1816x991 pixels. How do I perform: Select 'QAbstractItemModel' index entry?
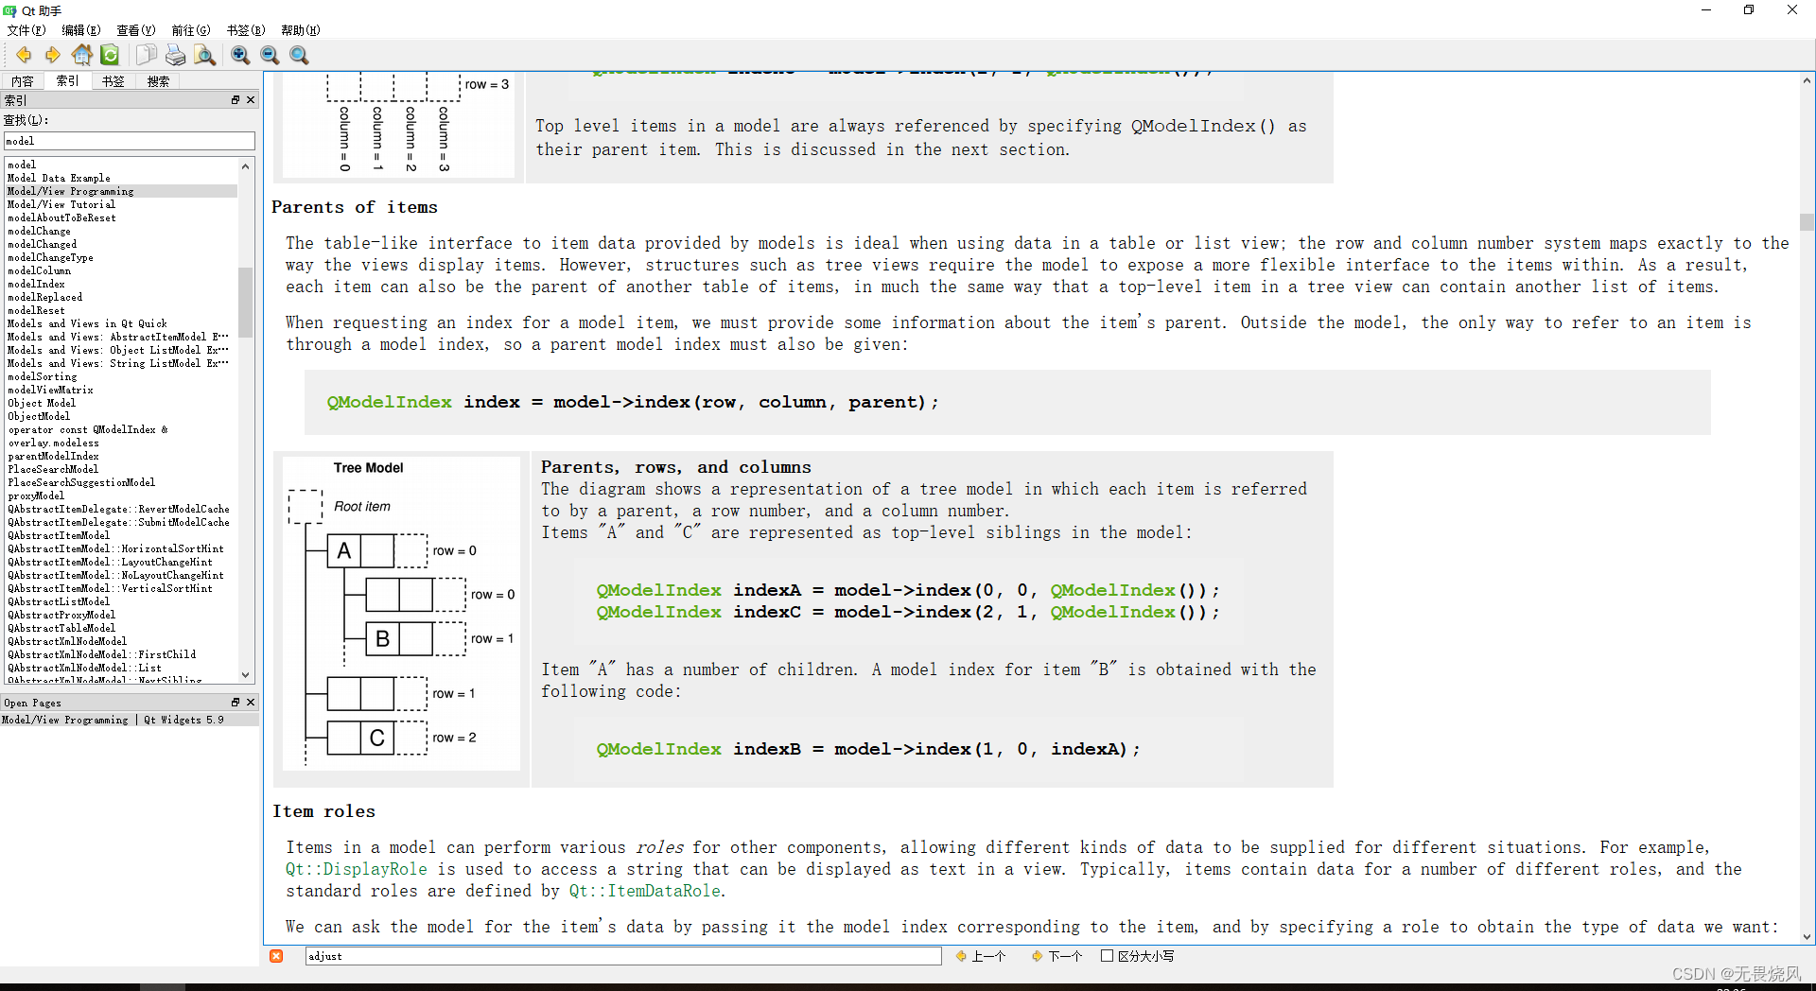click(59, 535)
